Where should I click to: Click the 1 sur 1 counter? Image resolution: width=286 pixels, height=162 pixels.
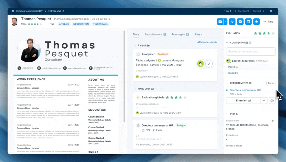[x=227, y=11]
